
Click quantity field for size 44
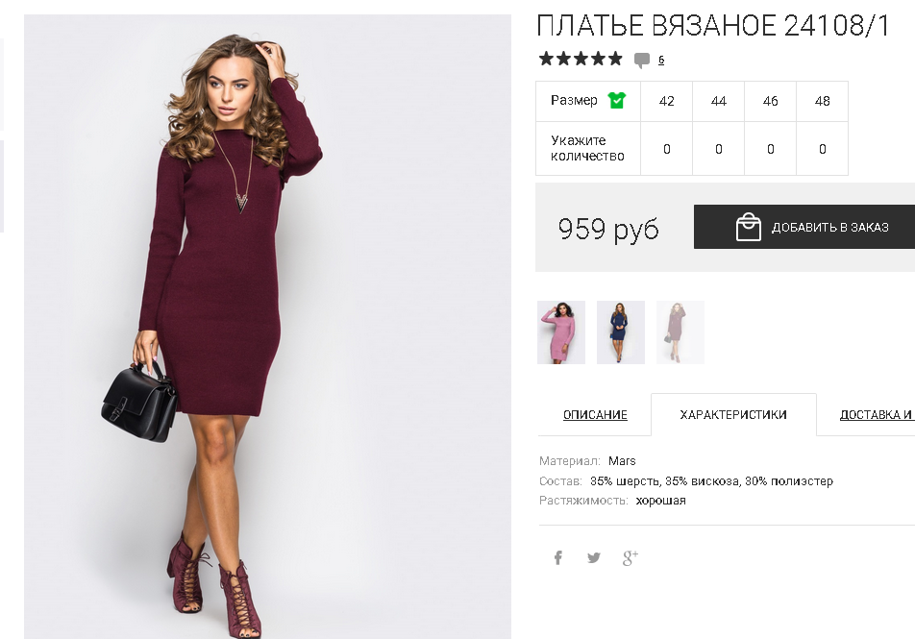point(718,149)
